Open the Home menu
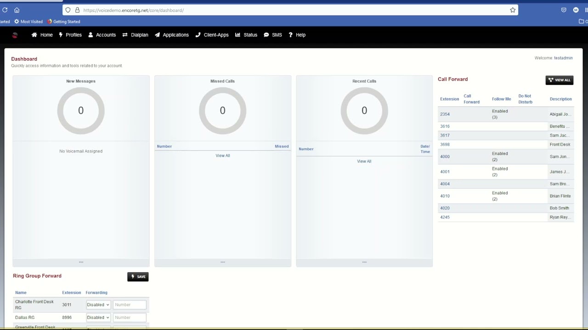 click(42, 35)
